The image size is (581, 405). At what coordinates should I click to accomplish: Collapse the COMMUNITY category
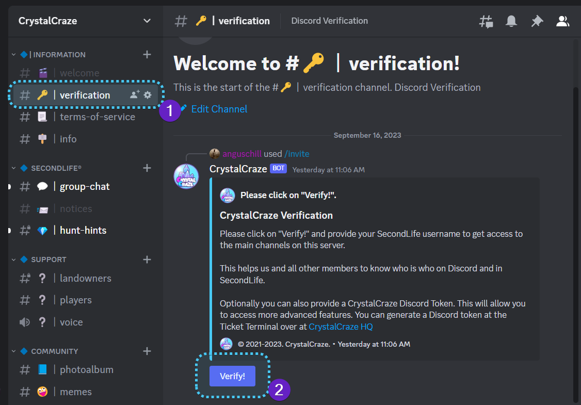click(14, 351)
